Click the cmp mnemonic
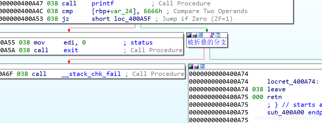 (67, 11)
